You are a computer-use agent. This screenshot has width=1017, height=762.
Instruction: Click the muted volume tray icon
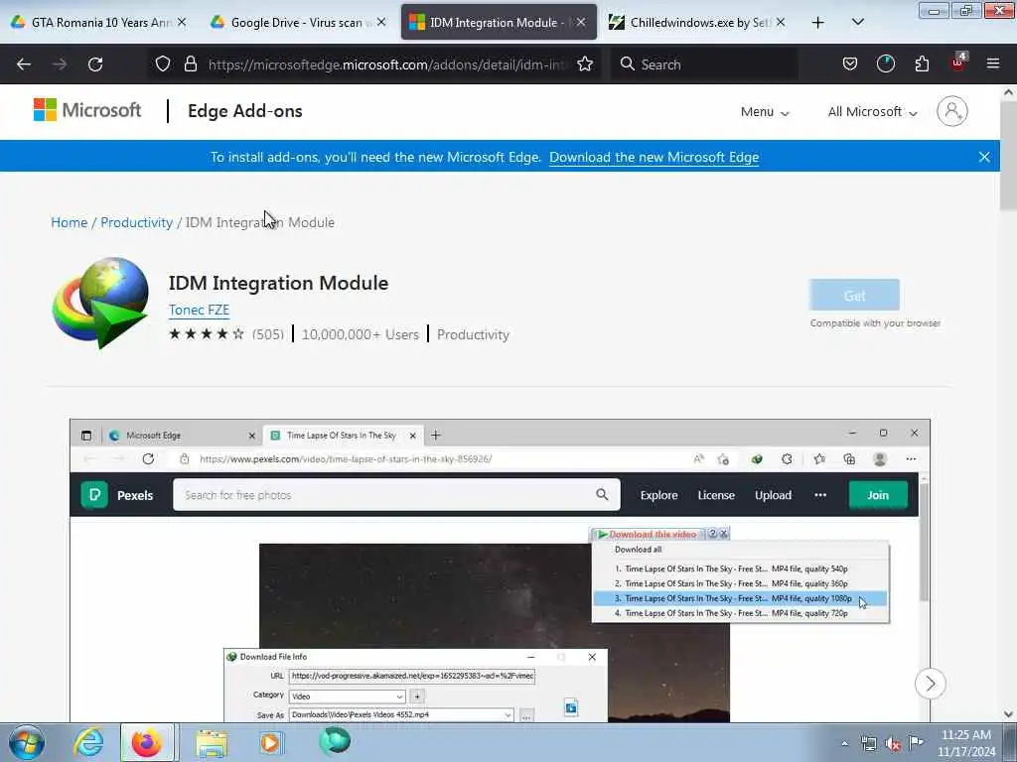893,743
